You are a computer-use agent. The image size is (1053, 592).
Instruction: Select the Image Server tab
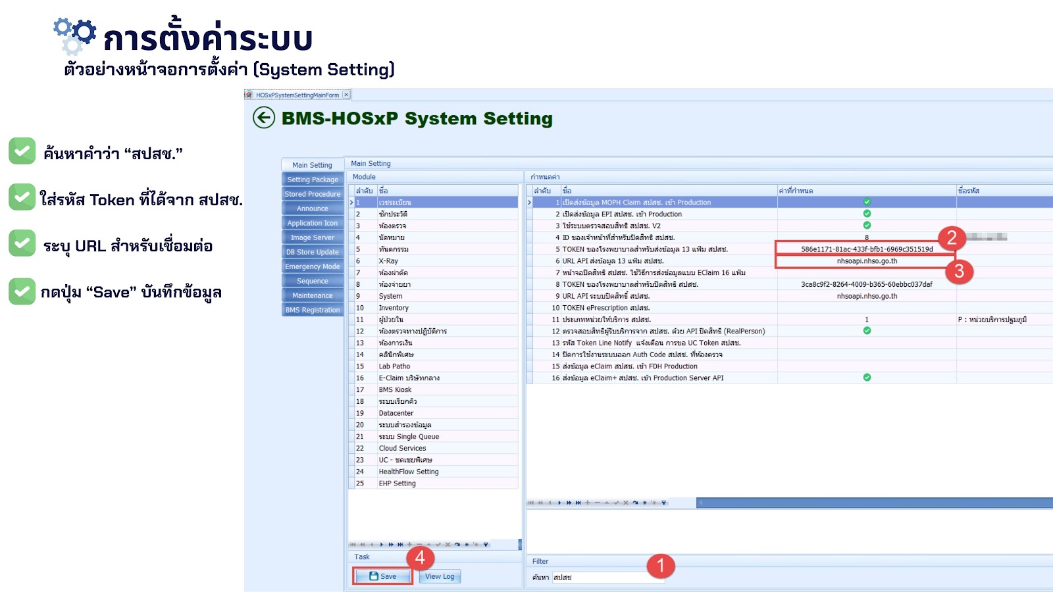pyautogui.click(x=313, y=237)
